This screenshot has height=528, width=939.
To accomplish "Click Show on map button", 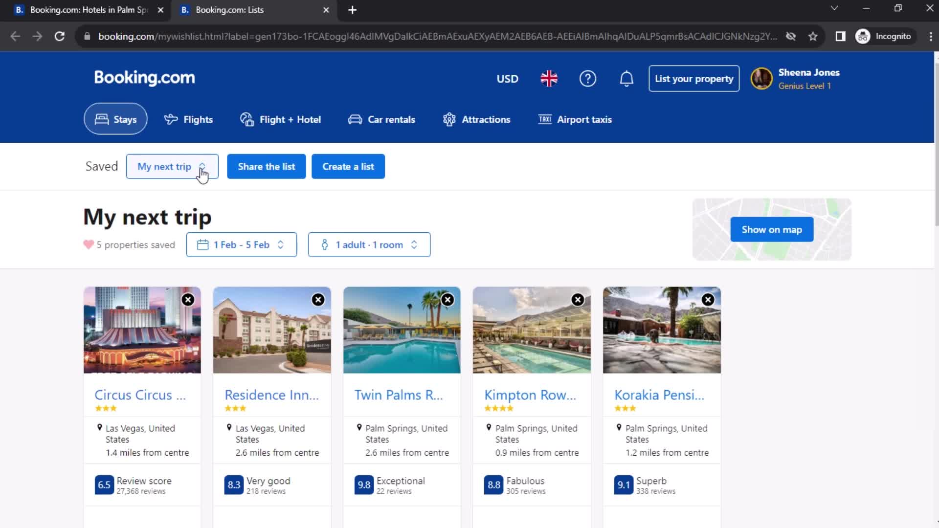I will pos(771,229).
